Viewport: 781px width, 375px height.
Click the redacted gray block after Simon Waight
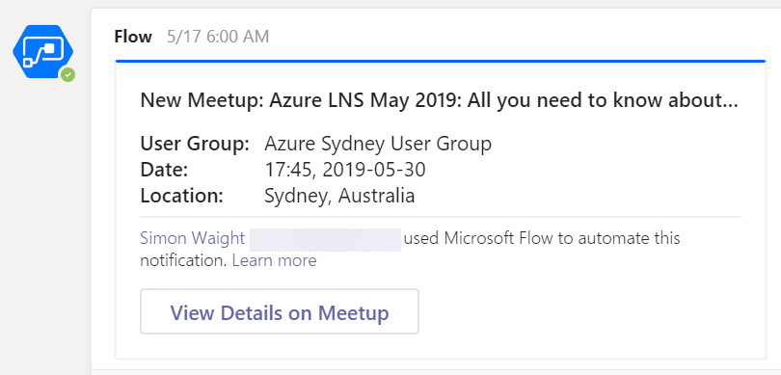point(325,239)
